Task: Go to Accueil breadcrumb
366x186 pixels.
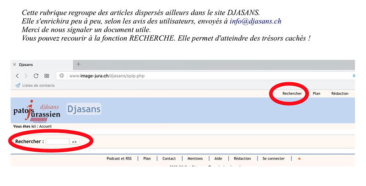Action: pyautogui.click(x=45, y=126)
